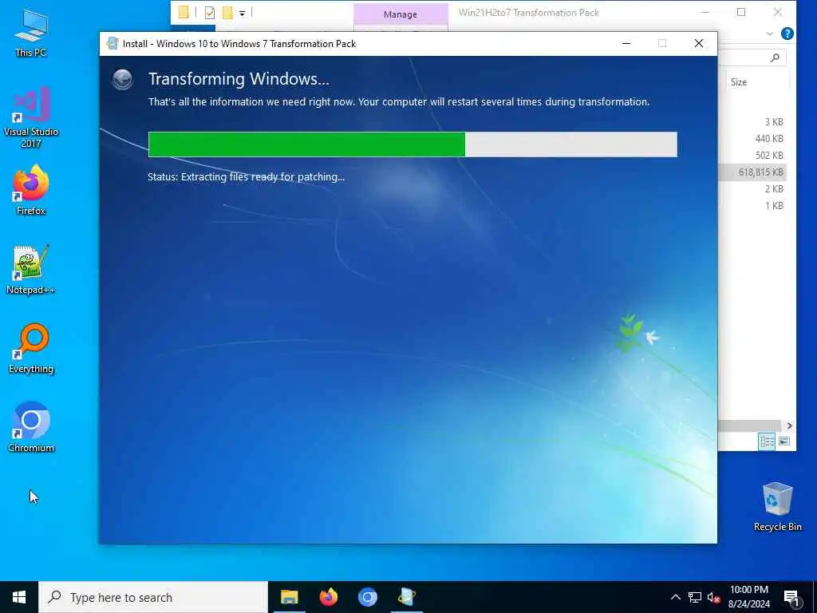Click the New Folder icon in Explorer toolbar
Screen dimensions: 817x613
pos(227,13)
